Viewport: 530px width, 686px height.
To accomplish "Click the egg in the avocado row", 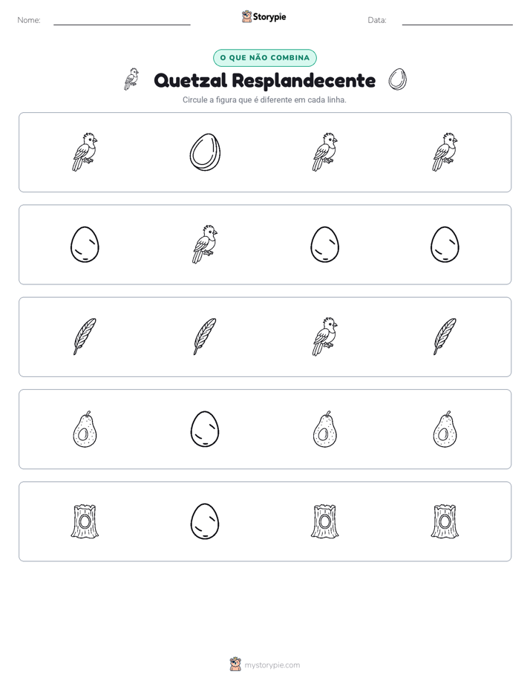I will coord(205,429).
